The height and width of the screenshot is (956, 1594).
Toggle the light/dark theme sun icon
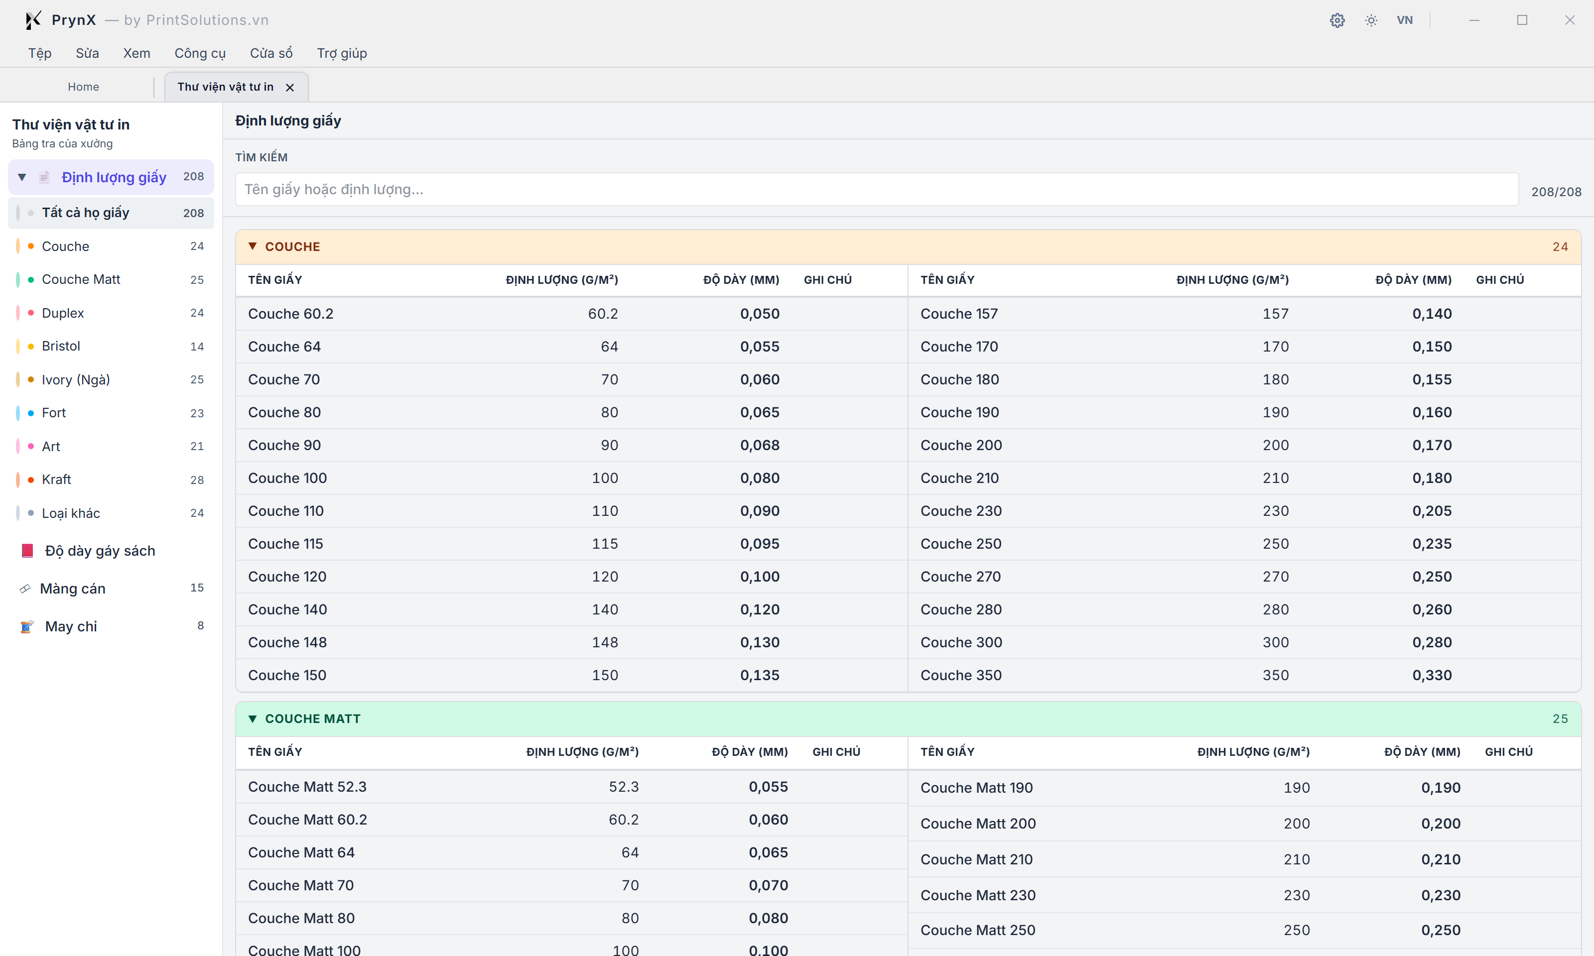[1371, 20]
